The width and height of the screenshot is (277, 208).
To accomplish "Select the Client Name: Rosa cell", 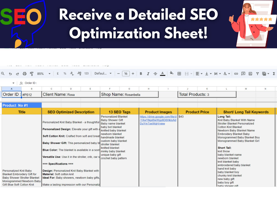I will tap(71, 95).
